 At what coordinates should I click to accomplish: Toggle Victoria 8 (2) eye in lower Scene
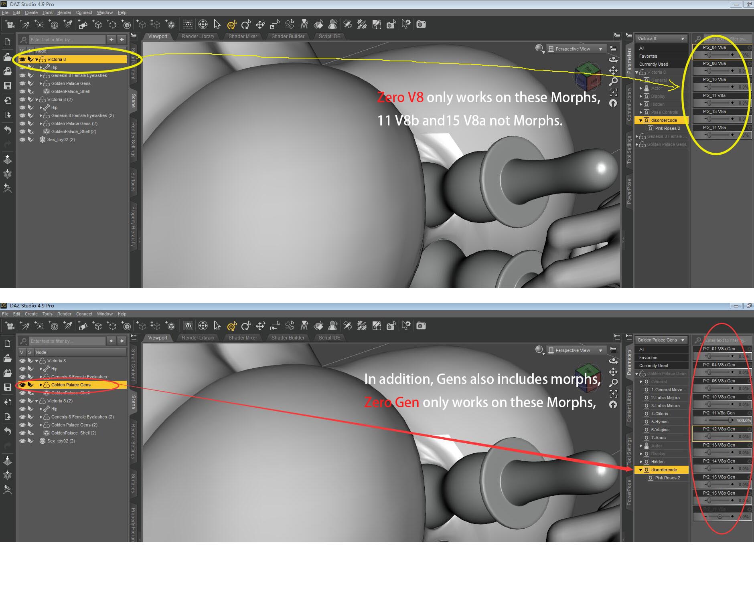[x=22, y=401]
